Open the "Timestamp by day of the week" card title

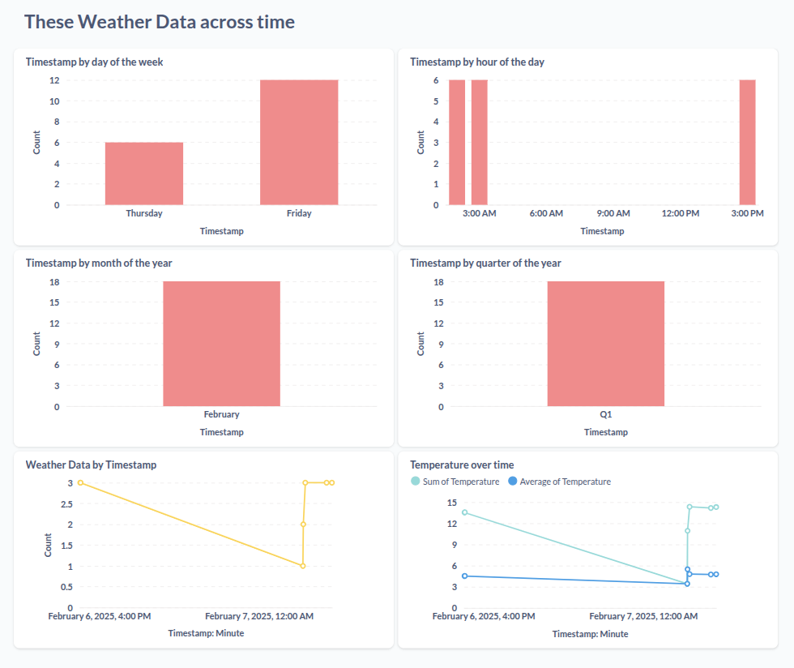coord(96,62)
